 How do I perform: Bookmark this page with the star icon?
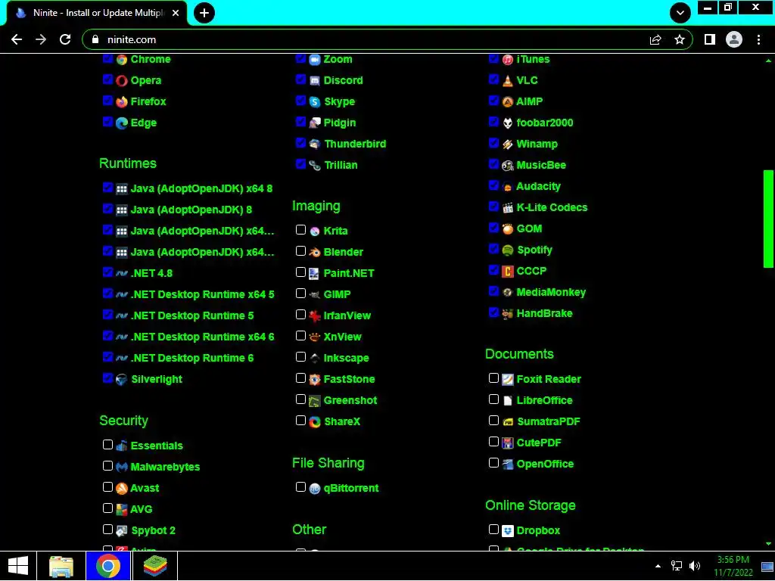point(680,39)
